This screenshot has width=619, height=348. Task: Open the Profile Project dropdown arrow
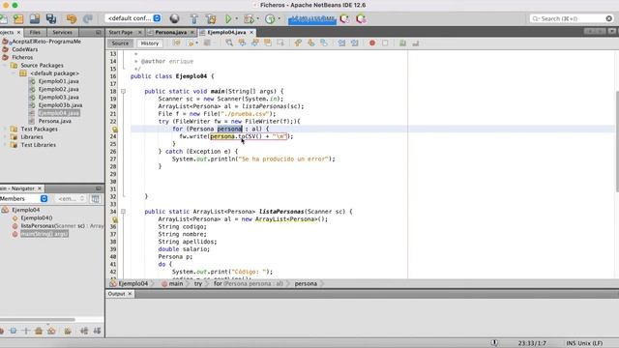280,18
